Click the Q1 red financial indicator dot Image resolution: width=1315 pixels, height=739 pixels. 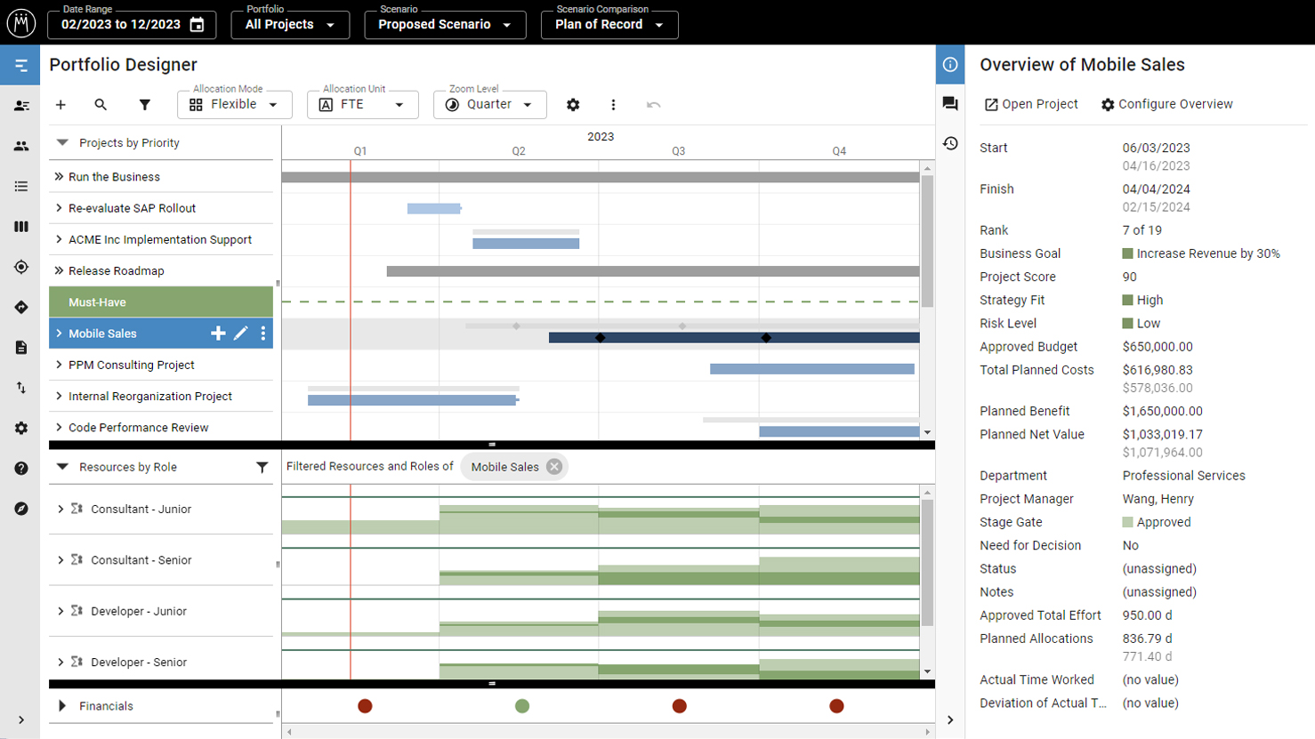tap(365, 706)
